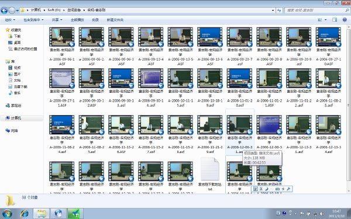Viewport: 351px width, 219px height.
Task: Select video file A-2006-11-08-24.asf
Action: tap(62, 134)
